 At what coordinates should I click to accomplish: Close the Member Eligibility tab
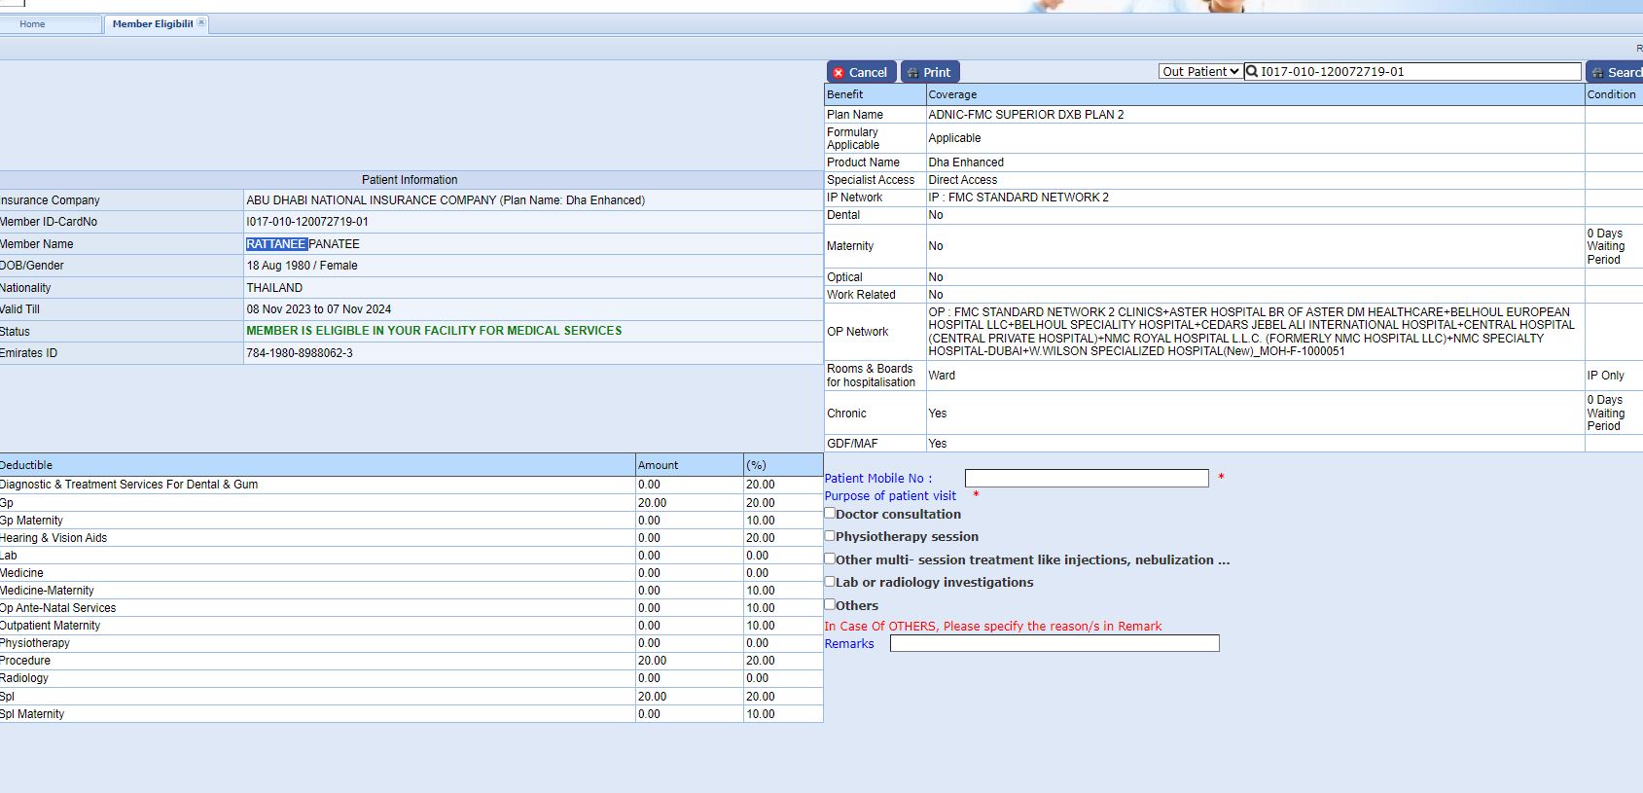(x=201, y=22)
